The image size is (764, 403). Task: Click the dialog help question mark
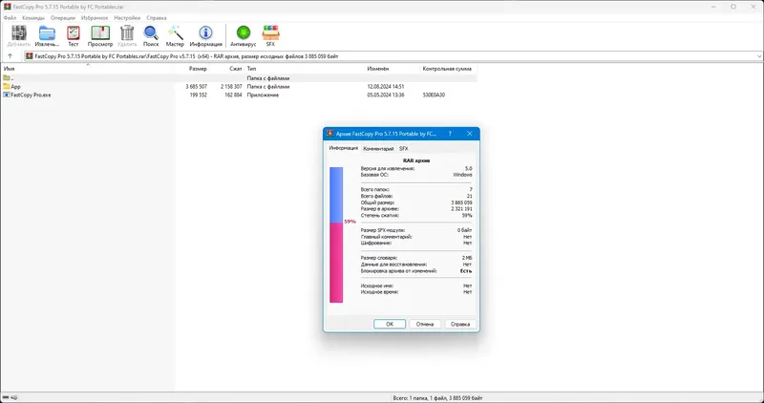click(450, 134)
